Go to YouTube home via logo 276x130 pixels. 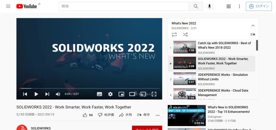click(x=27, y=6)
